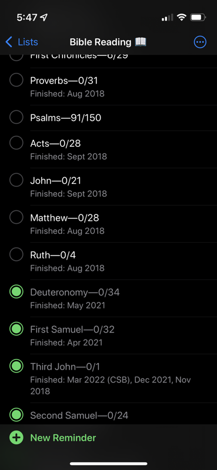
Task: Add a New Reminder
Action: [63, 438]
